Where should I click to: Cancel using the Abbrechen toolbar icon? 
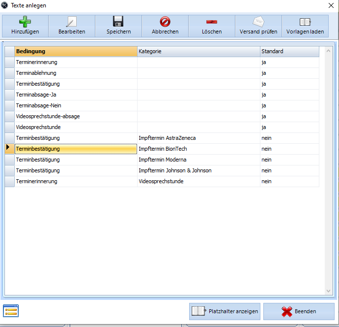click(x=165, y=22)
